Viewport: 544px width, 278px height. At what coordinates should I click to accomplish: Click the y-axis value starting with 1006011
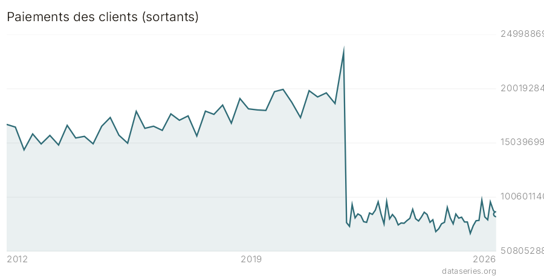click(x=522, y=197)
